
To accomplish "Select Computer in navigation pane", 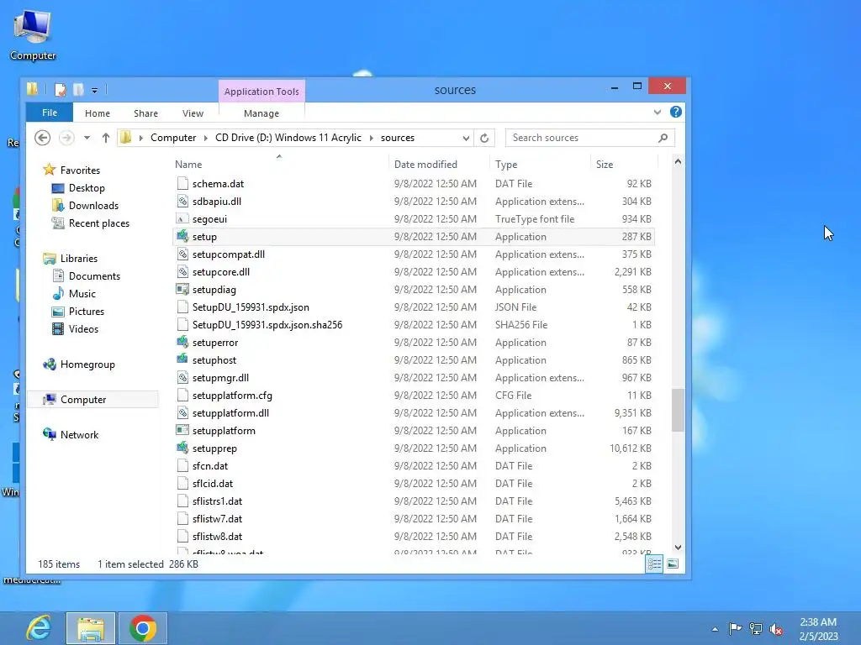I will (x=83, y=399).
